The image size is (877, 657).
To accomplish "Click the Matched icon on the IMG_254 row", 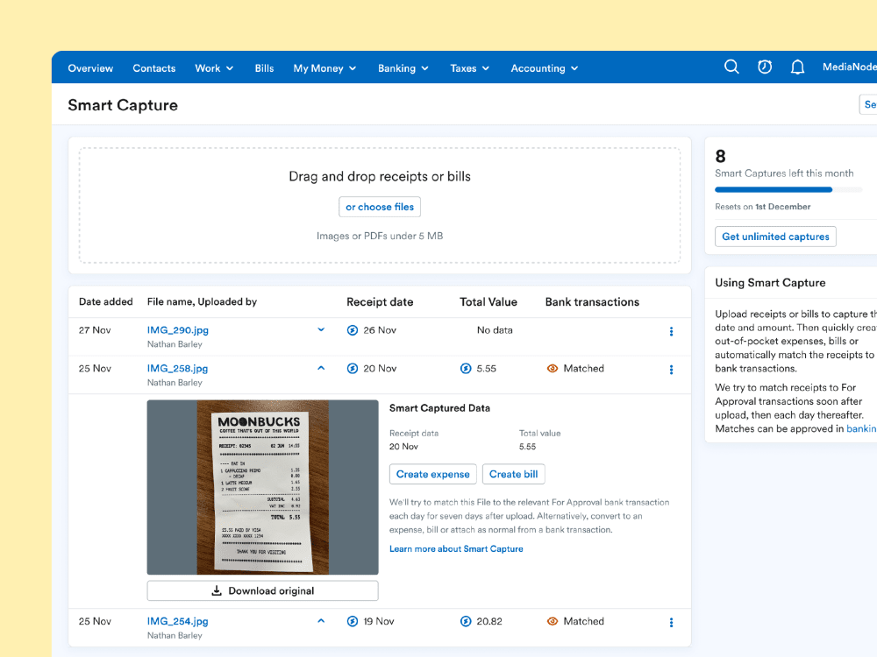I will (551, 621).
